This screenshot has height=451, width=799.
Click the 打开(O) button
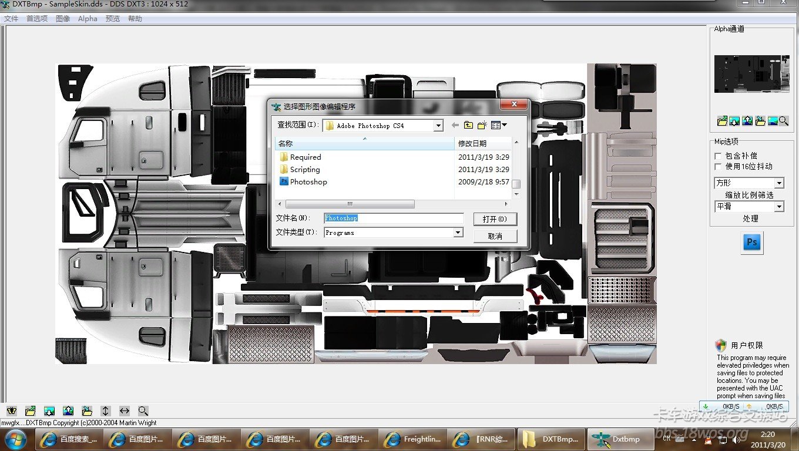495,219
